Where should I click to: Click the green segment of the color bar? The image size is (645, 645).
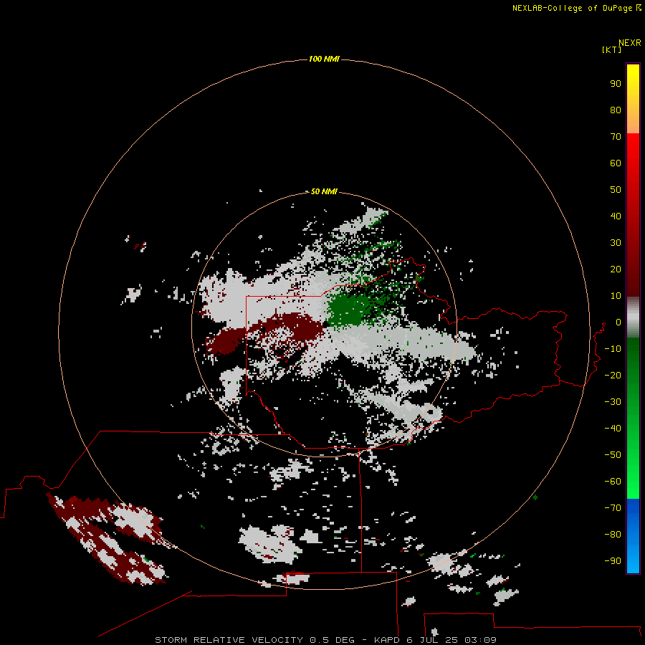tap(633, 418)
